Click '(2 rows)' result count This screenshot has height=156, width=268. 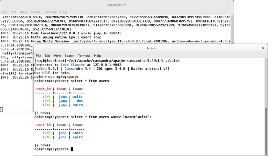(x=42, y=145)
